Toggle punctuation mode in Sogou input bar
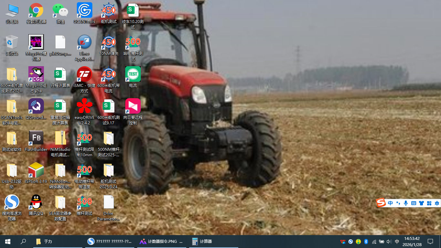Screen dimensions: 441x248 click(x=398, y=203)
